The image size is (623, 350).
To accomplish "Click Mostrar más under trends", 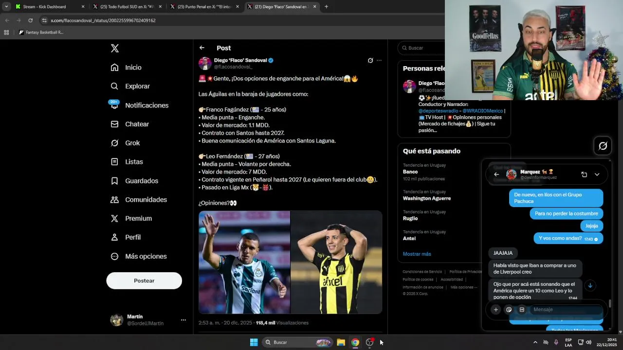I will pos(417,254).
